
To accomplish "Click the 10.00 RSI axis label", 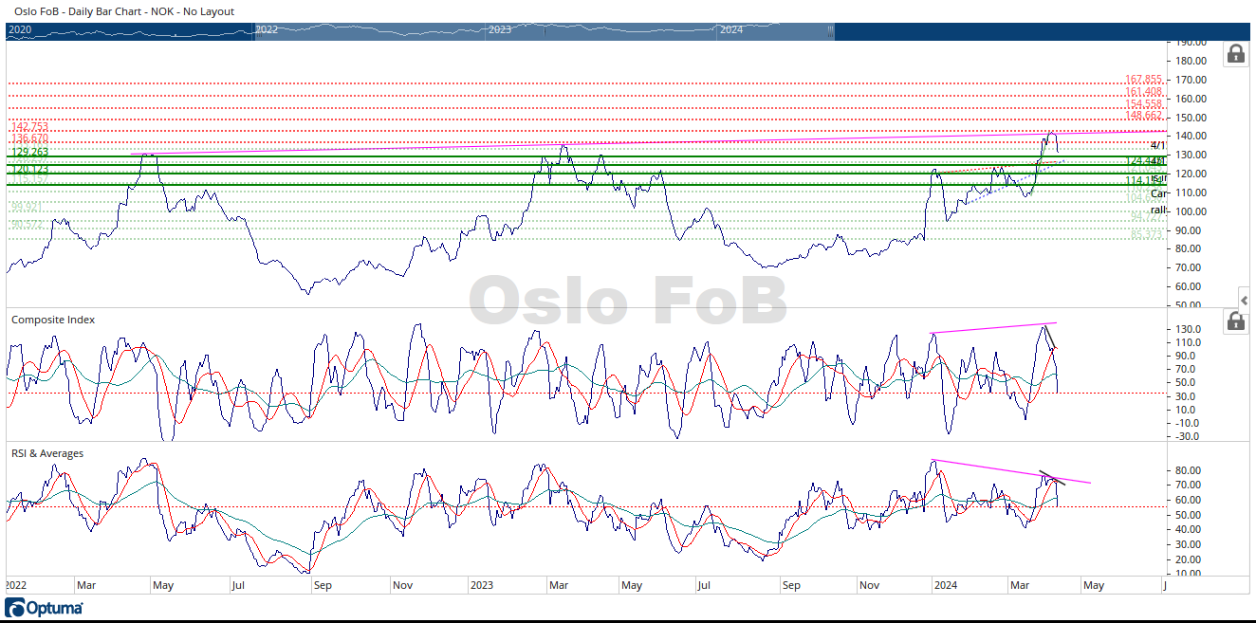I will (x=1190, y=574).
